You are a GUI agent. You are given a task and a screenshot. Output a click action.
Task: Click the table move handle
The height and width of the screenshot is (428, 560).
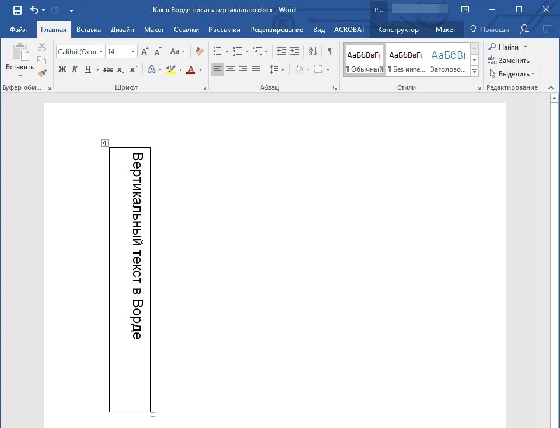(x=105, y=143)
